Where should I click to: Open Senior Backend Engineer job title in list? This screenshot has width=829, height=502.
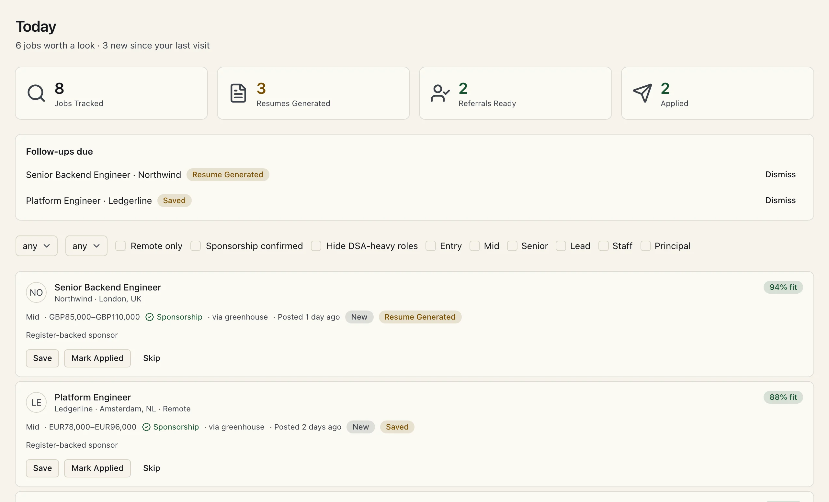tap(108, 287)
